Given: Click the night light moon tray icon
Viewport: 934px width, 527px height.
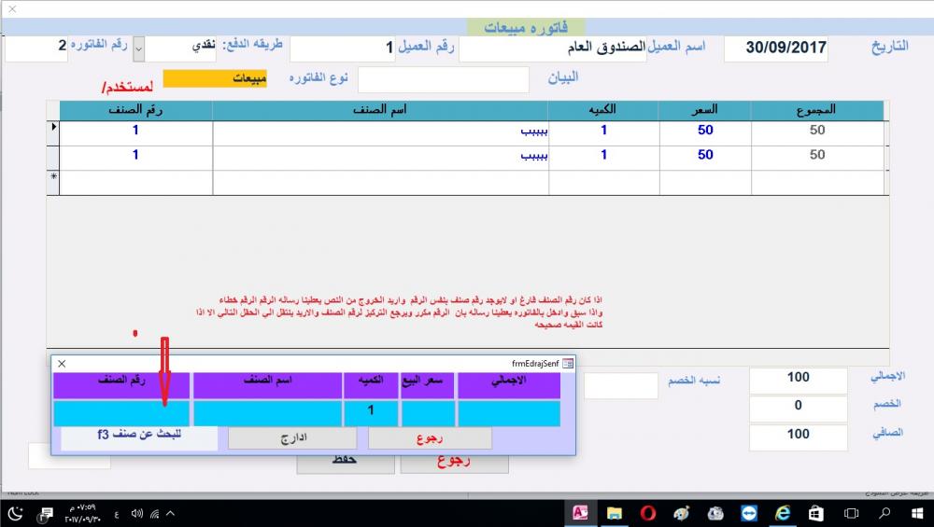Looking at the screenshot, I should 16,513.
